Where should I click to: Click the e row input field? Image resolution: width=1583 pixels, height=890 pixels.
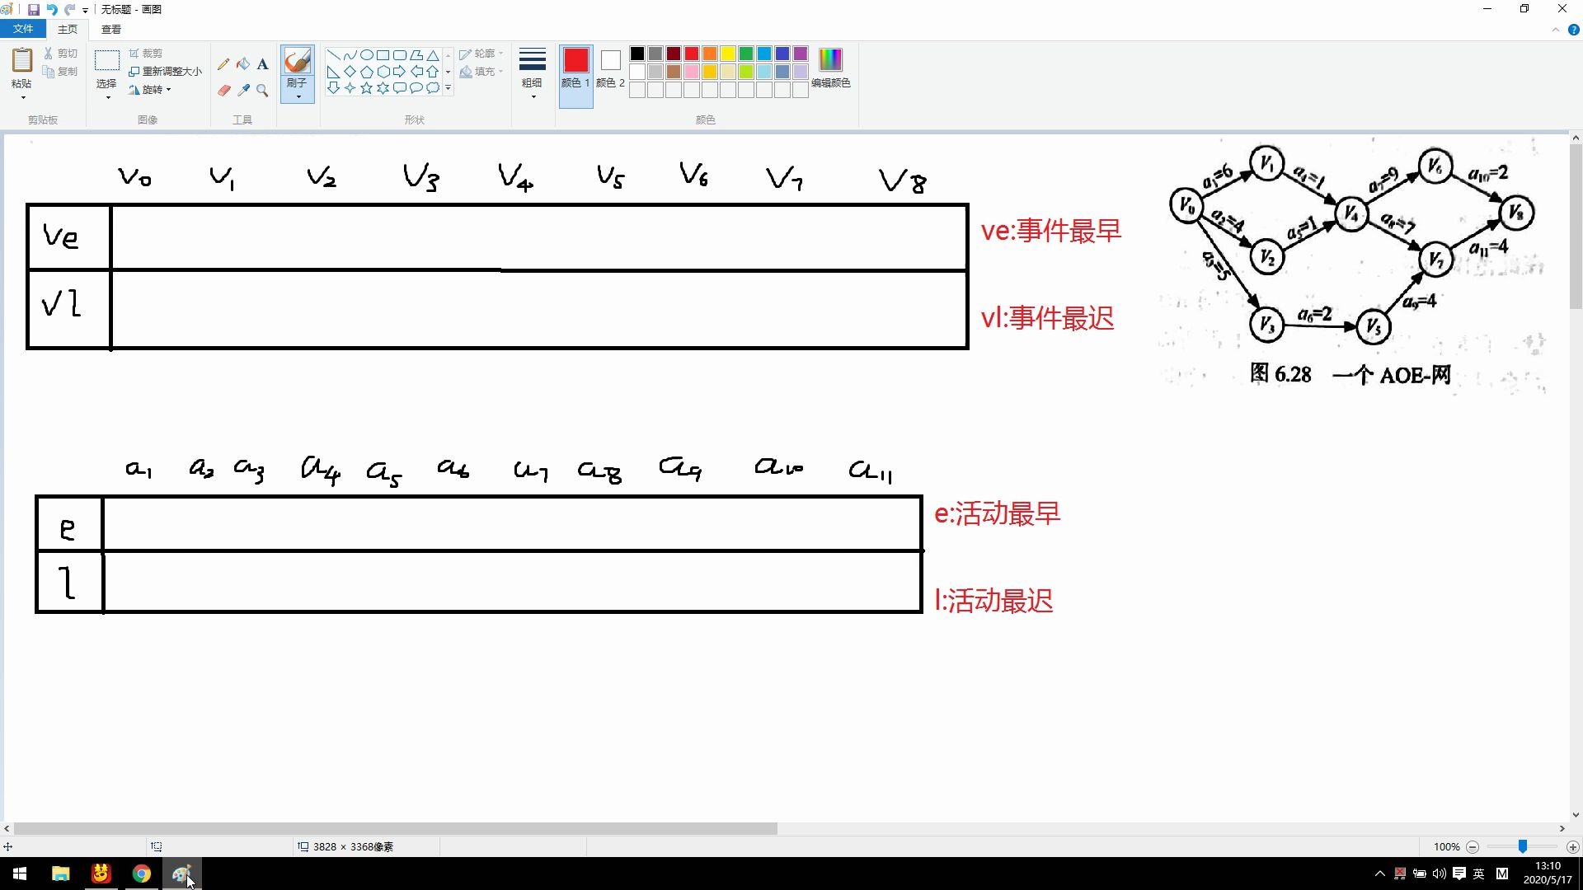coord(511,524)
